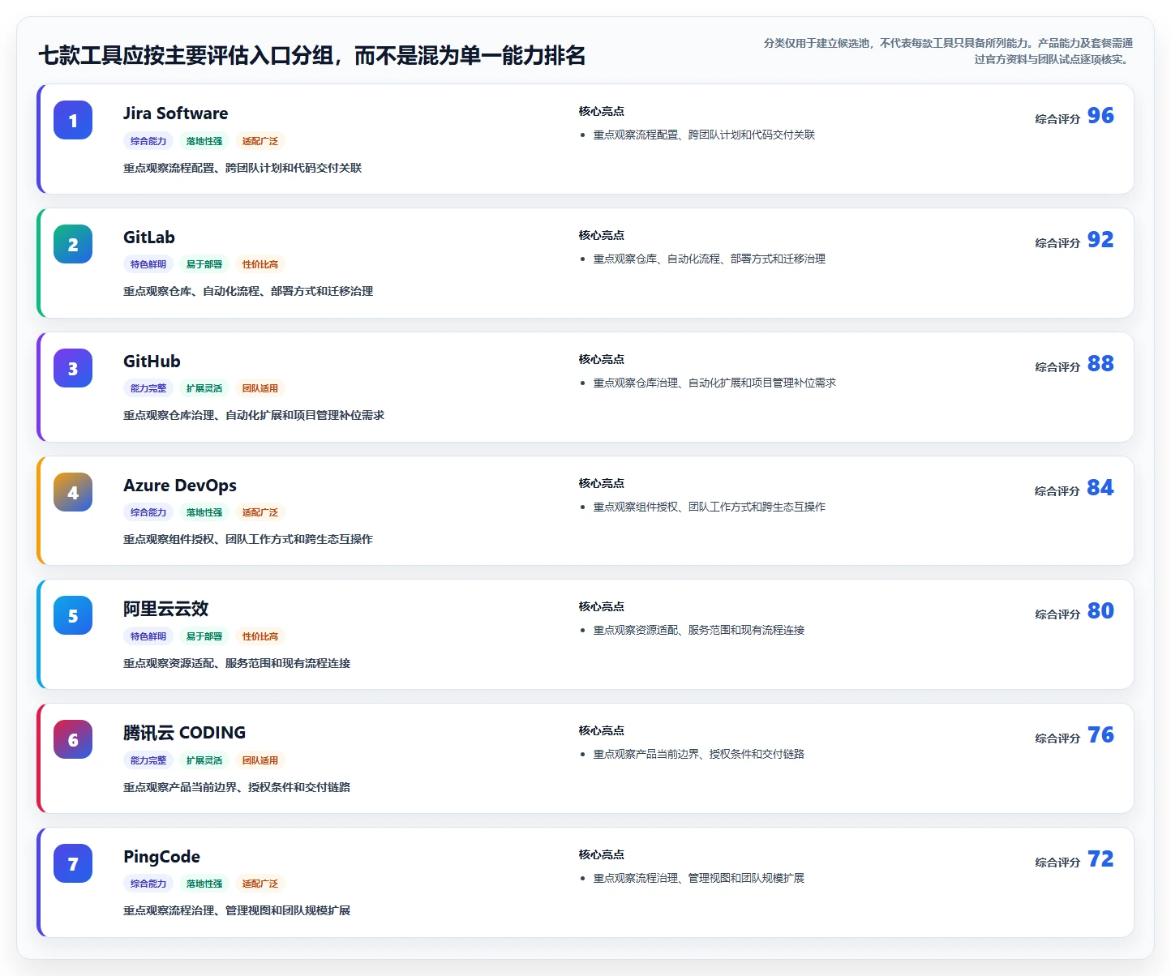This screenshot has height=976, width=1171.
Task: Click the score 84 for Azure DevOps
Action: coord(1100,488)
